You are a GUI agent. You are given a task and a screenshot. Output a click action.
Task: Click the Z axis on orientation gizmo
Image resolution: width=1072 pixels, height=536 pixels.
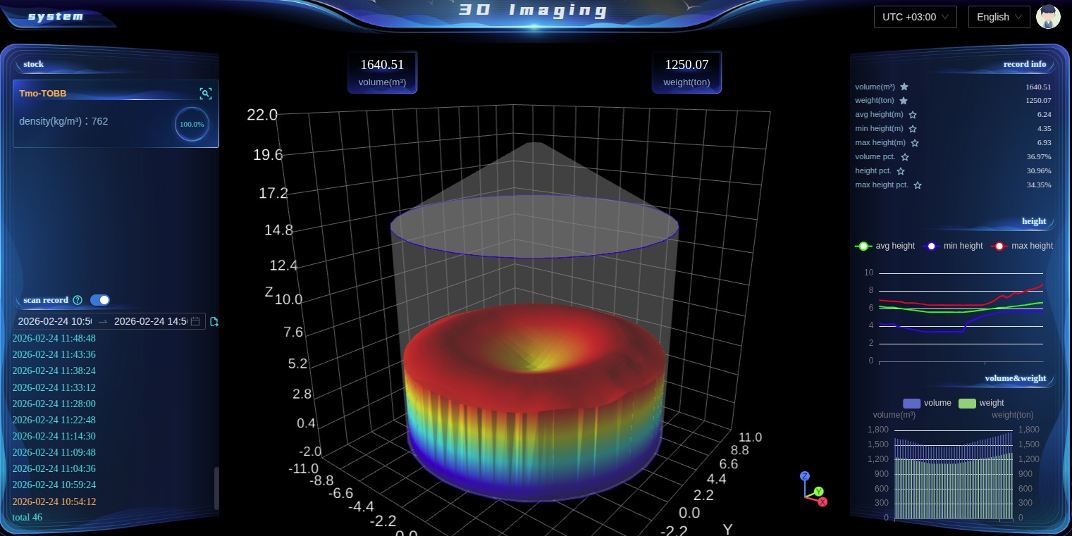pos(805,476)
